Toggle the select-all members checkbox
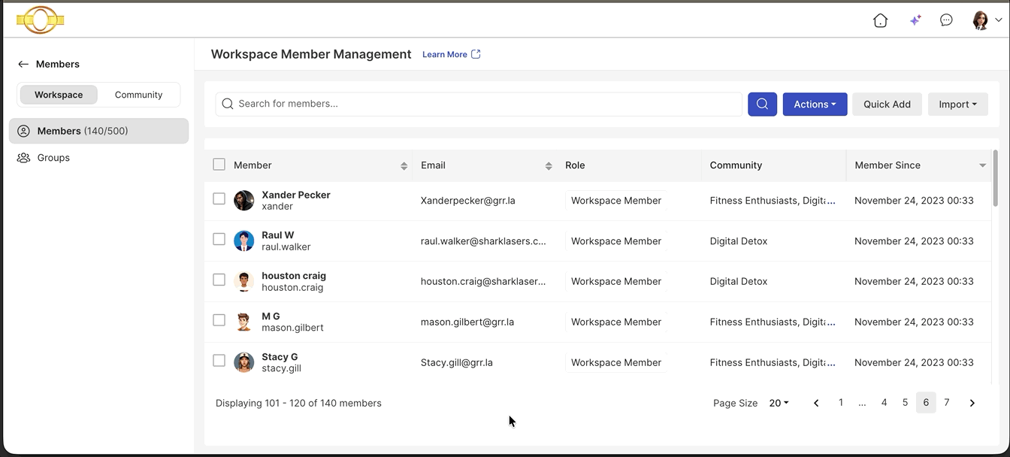Image resolution: width=1010 pixels, height=457 pixels. 219,165
